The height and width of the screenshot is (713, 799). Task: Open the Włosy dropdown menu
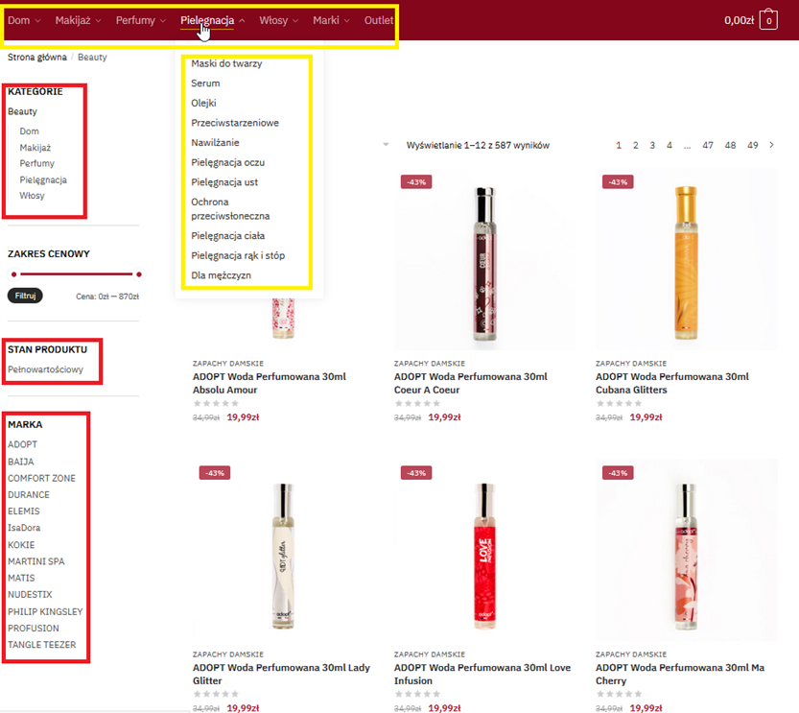pos(278,20)
